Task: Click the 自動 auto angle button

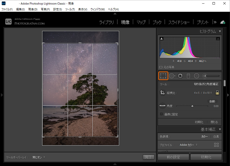Action: pos(212,101)
